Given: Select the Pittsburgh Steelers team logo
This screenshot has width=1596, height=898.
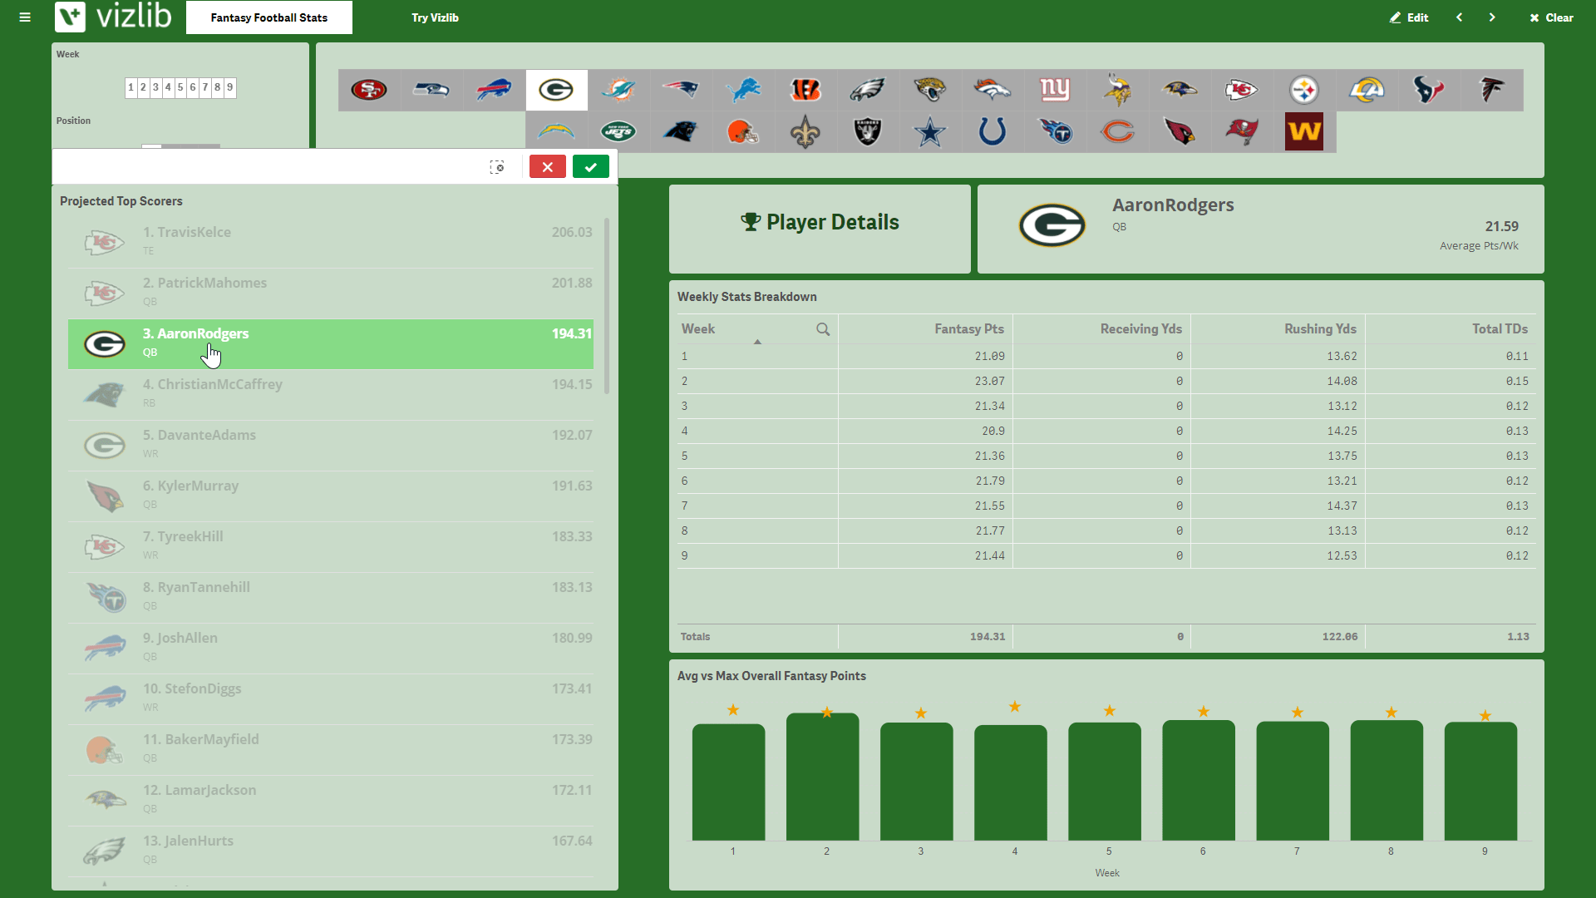Looking at the screenshot, I should 1304,90.
